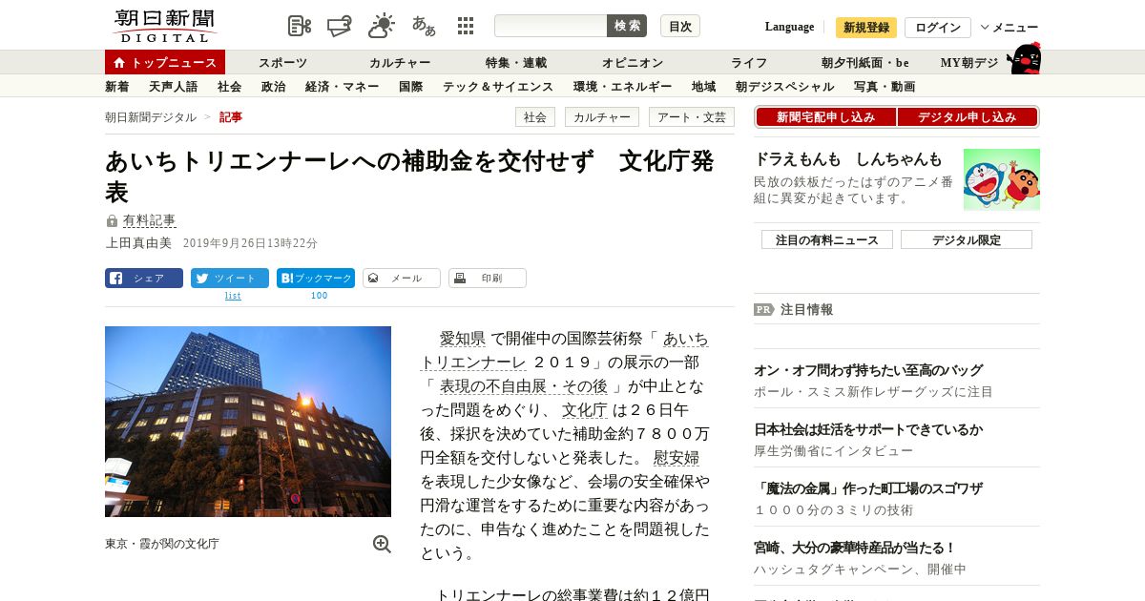1145x601 pixels.
Task: Focus the search input field
Action: point(551,26)
